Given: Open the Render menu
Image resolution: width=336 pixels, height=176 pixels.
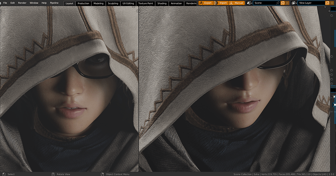Looking at the screenshot, I should (x=22, y=3).
